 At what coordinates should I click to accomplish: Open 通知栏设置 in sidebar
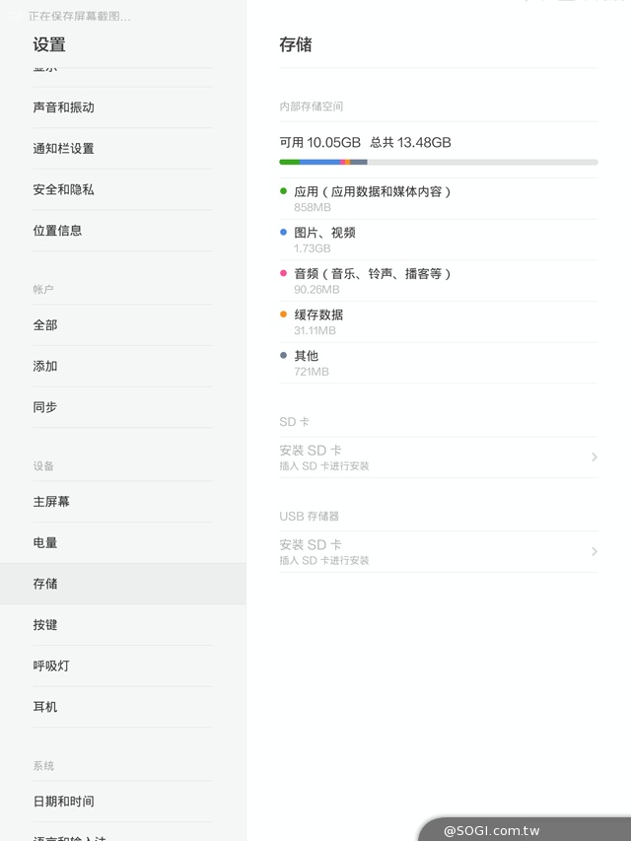tap(63, 149)
